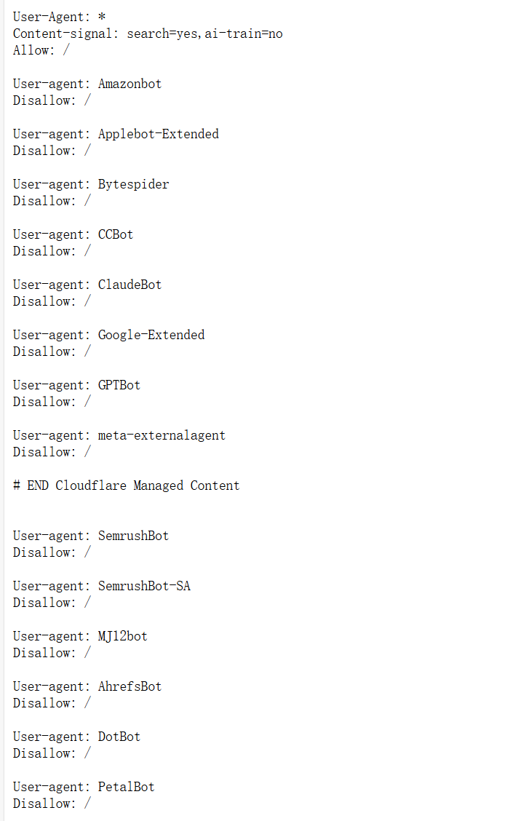Click the PetalBot user-agent name
Viewport: 526px width, 821px height.
[x=126, y=787]
